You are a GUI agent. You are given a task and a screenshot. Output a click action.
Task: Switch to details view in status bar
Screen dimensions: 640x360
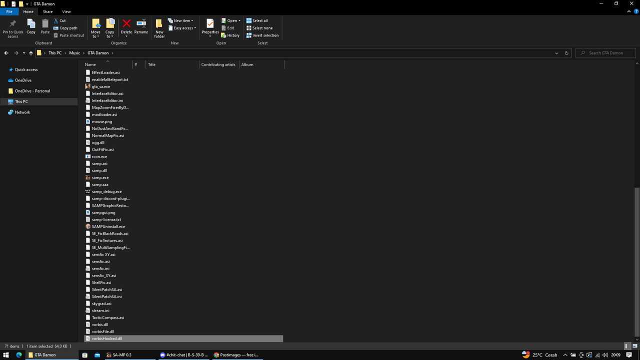pos(627,346)
